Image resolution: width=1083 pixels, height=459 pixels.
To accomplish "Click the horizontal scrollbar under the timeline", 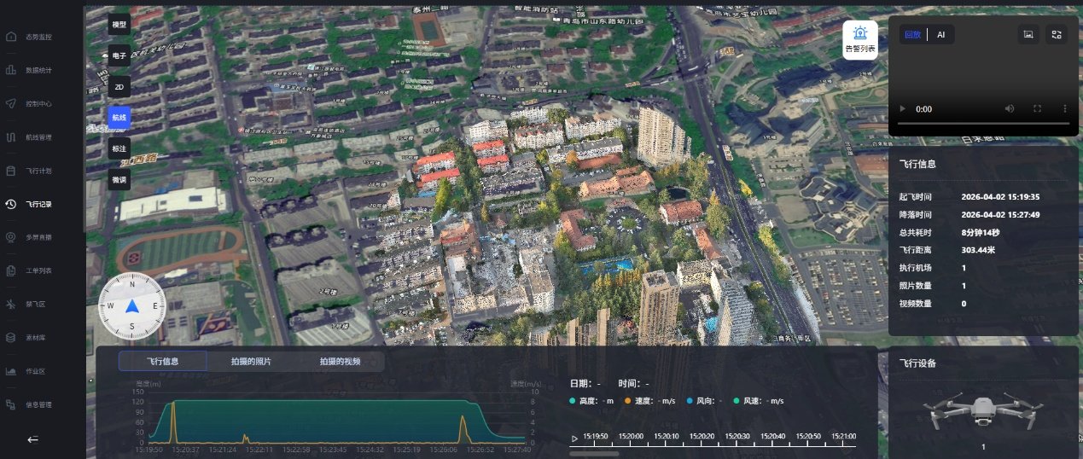I will pos(595,453).
